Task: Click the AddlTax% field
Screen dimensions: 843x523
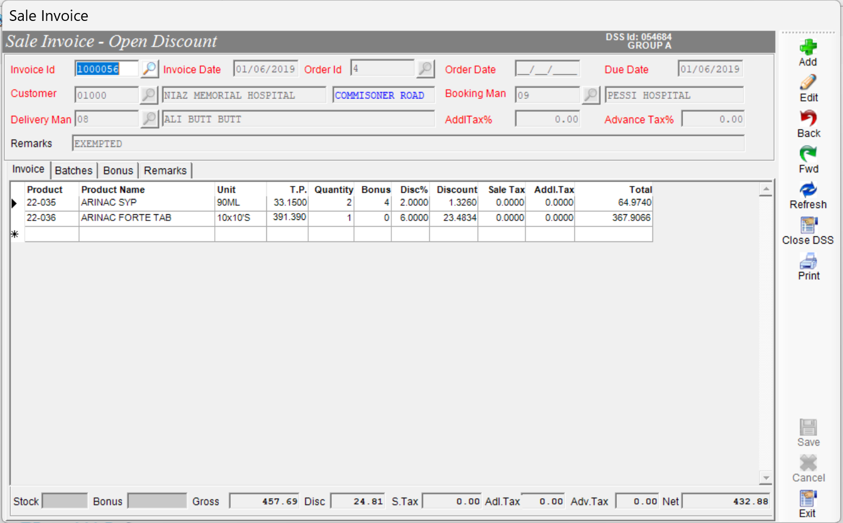Action: (x=547, y=119)
